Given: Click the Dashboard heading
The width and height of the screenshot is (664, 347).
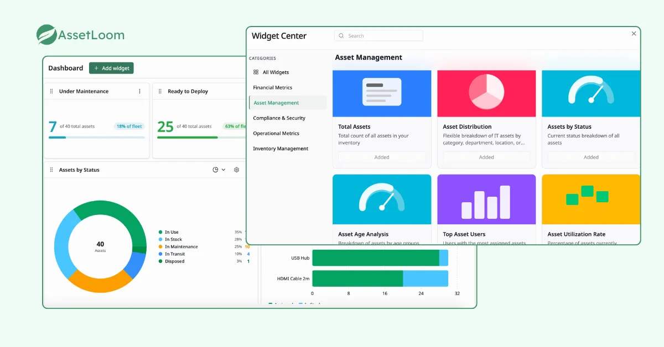Looking at the screenshot, I should tap(65, 68).
